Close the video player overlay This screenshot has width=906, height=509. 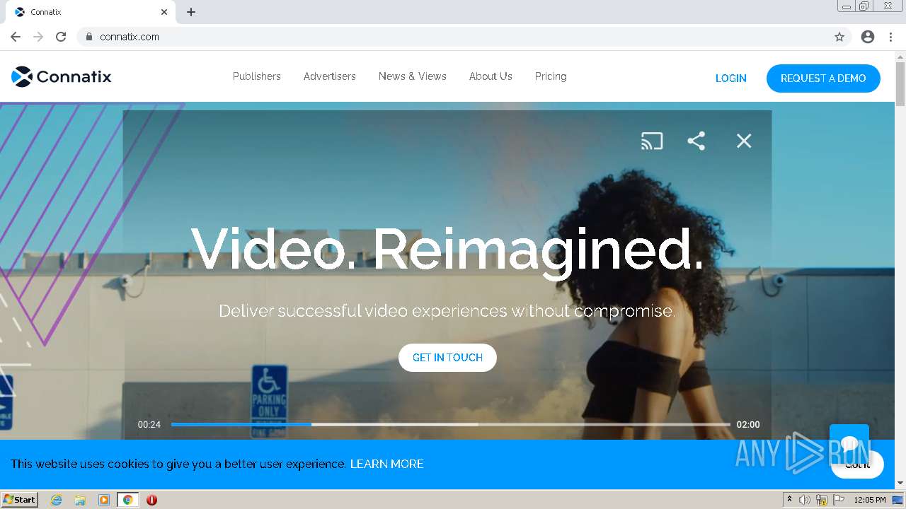(744, 141)
